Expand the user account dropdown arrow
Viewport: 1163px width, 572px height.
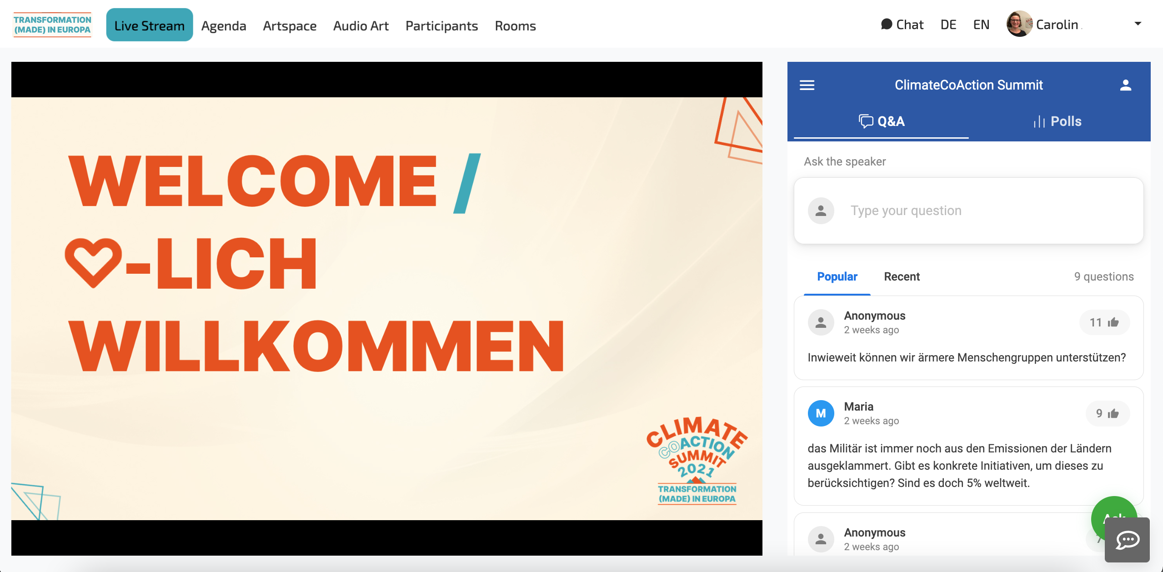tap(1138, 24)
